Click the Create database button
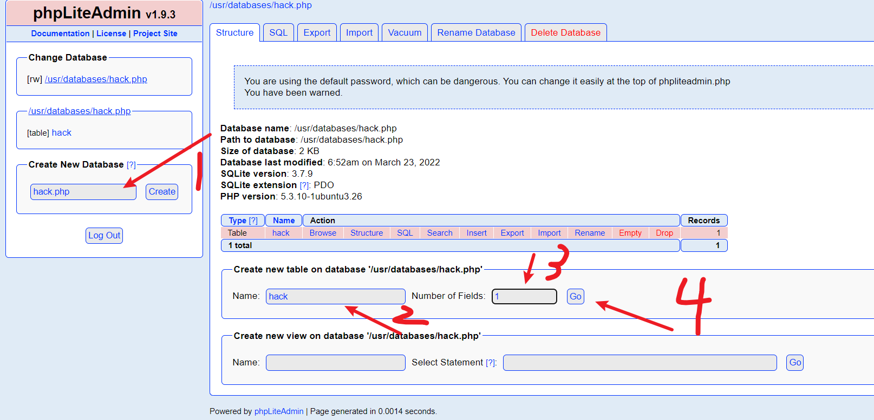 point(162,191)
